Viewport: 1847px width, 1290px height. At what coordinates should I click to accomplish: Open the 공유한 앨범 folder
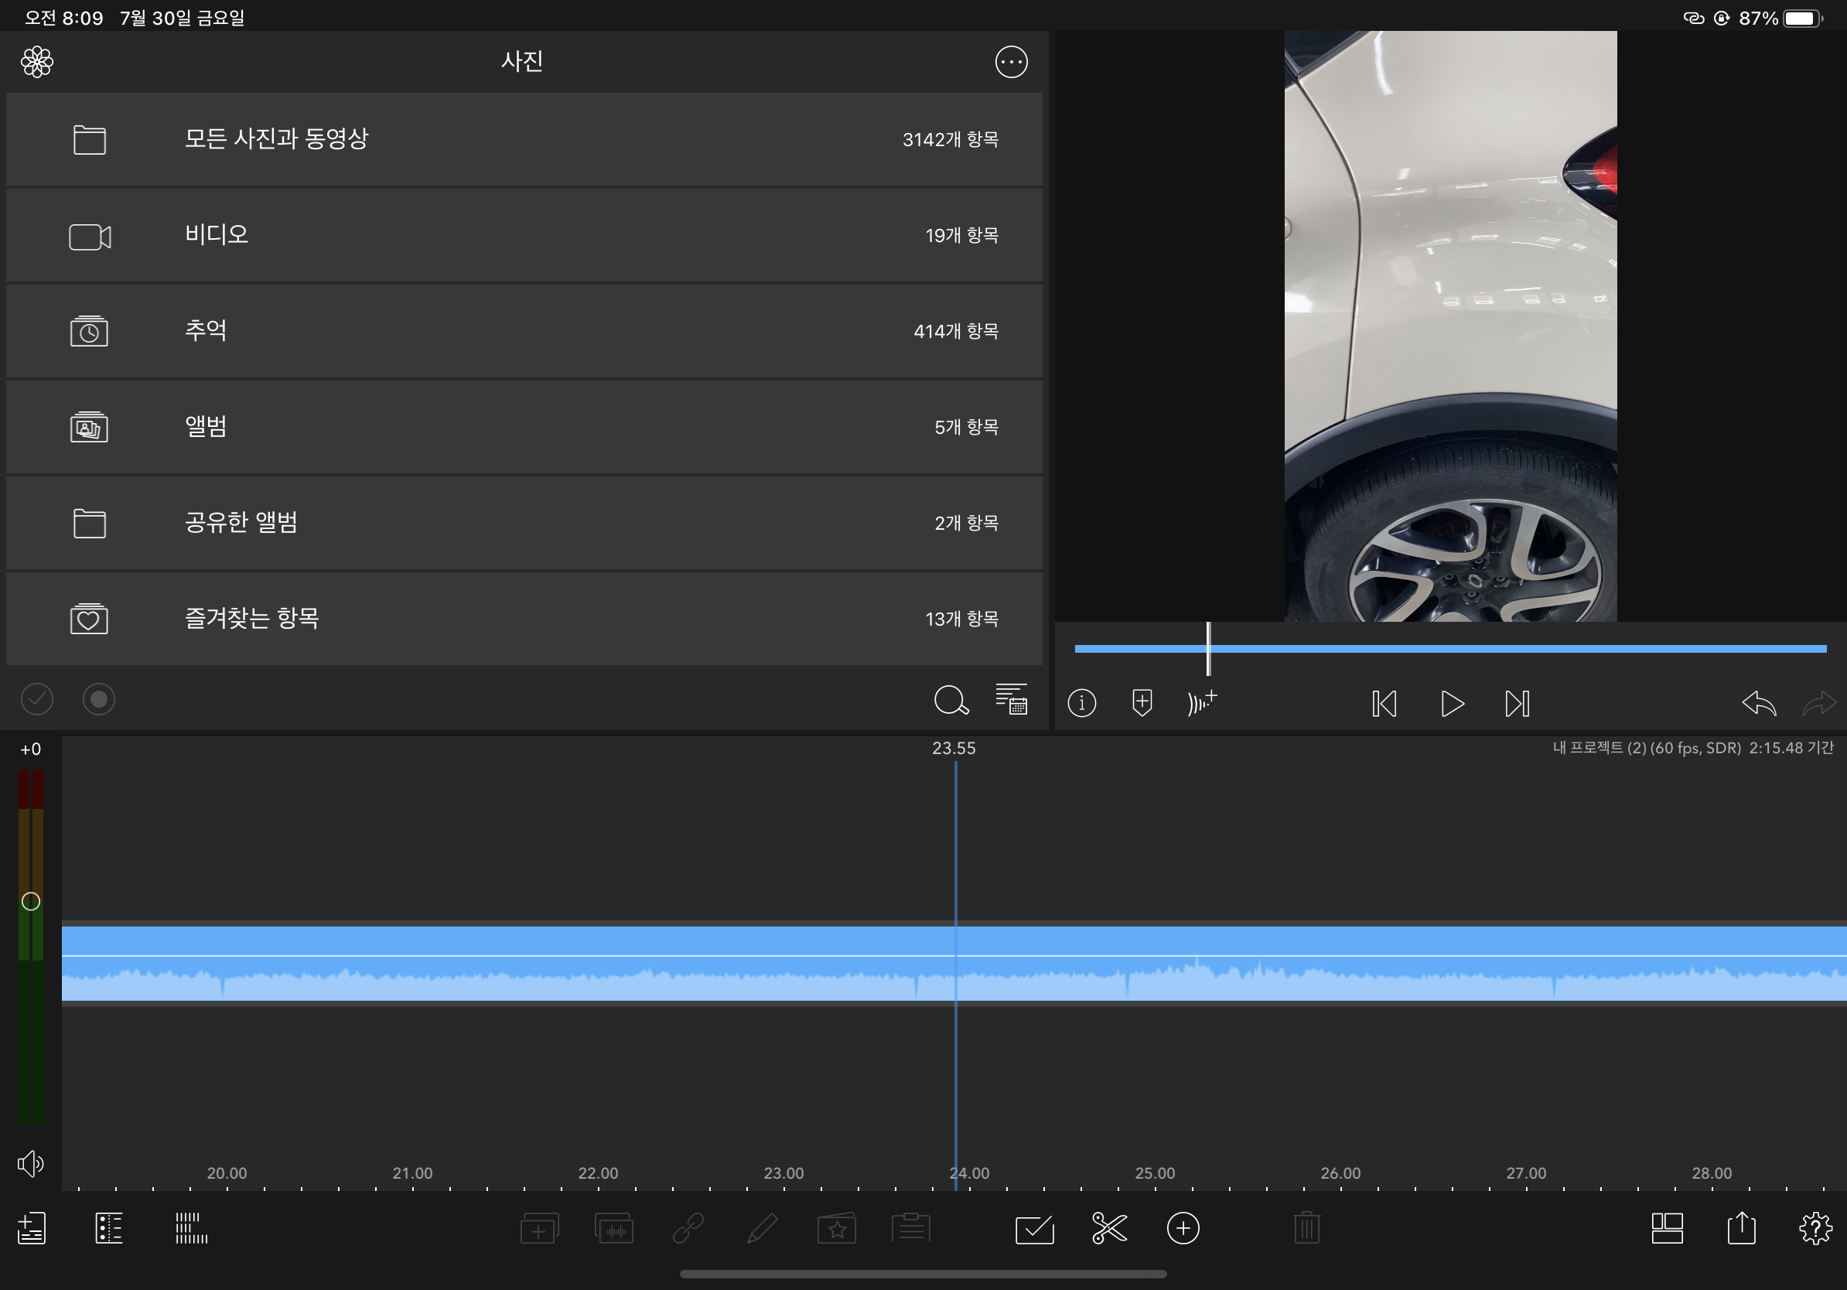tap(524, 523)
